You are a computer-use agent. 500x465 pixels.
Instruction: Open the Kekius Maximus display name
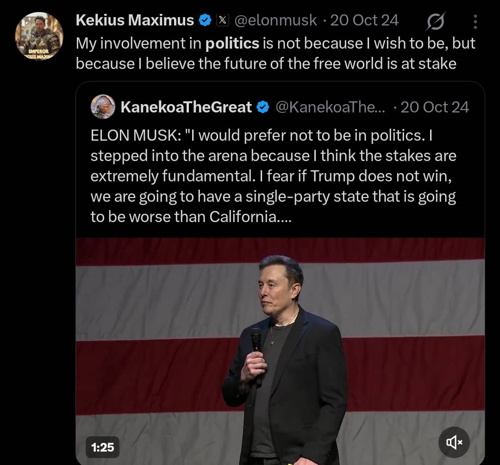(134, 20)
